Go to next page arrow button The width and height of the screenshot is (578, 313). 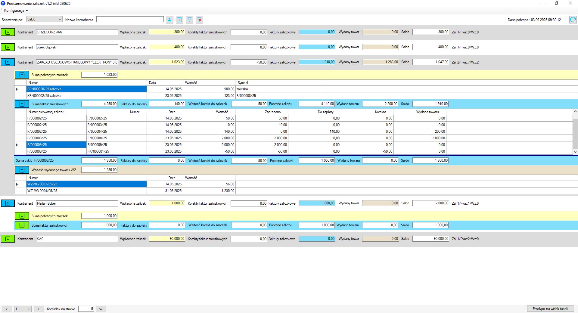coord(39,309)
